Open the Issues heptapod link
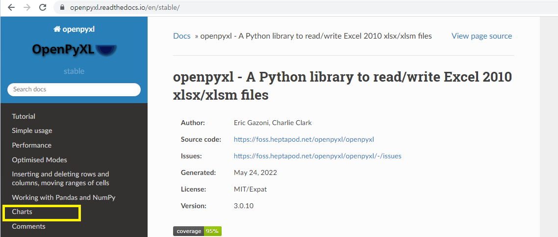This screenshot has height=237, width=558. [x=317, y=156]
